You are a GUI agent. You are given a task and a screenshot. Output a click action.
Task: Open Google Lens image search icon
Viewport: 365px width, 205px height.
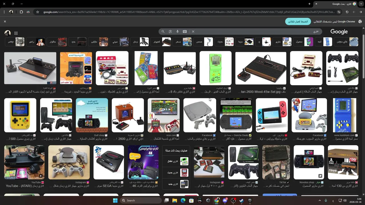tap(170, 32)
